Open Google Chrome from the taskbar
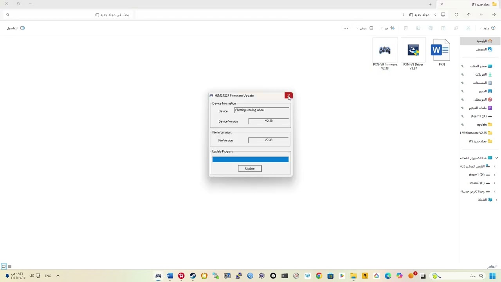This screenshot has height=282, width=501. click(319, 276)
